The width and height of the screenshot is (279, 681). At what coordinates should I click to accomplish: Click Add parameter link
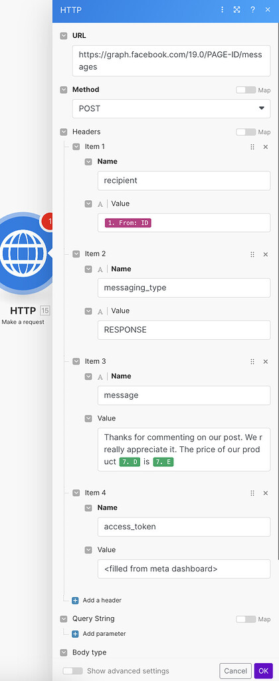104,634
